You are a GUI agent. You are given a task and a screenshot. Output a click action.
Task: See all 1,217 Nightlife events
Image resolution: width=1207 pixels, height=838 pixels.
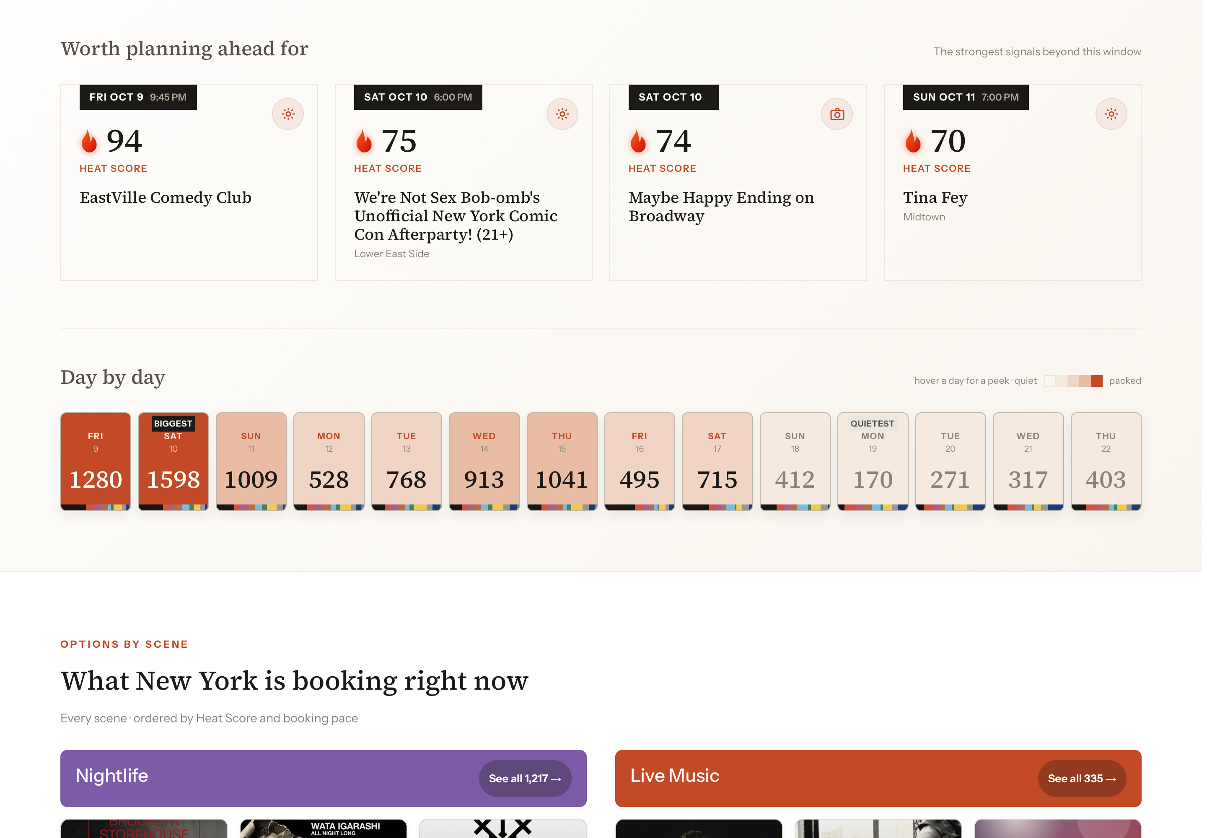pos(525,778)
